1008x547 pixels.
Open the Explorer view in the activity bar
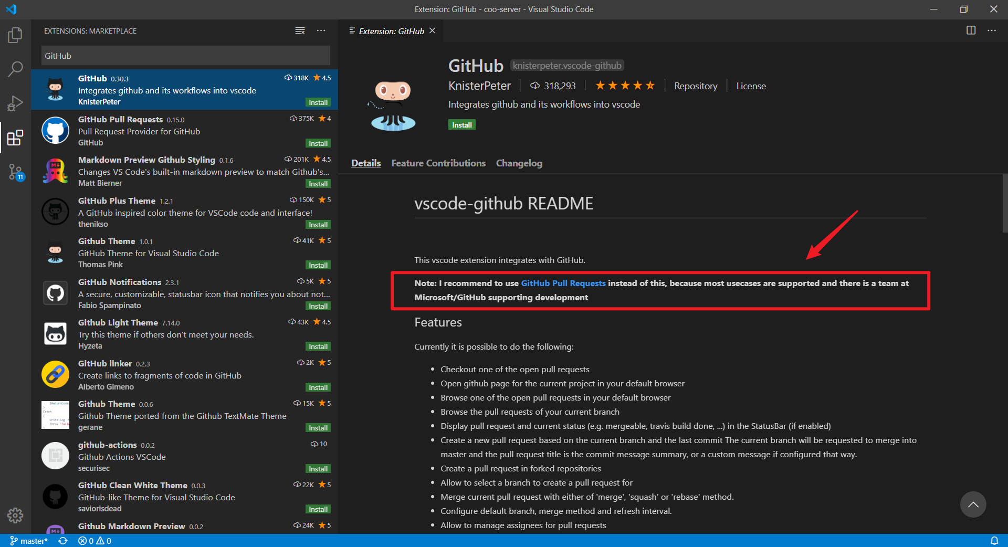pos(15,35)
